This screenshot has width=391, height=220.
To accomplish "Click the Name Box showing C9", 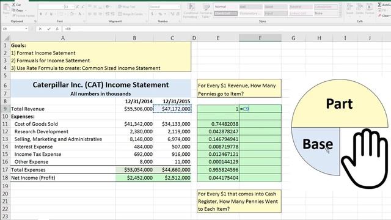I will tap(13, 29).
